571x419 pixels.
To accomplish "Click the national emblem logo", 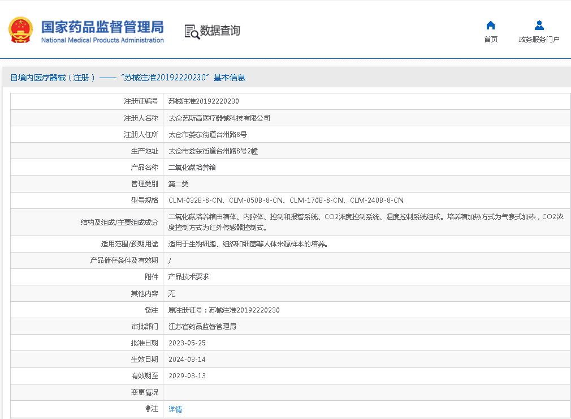I will (21, 31).
